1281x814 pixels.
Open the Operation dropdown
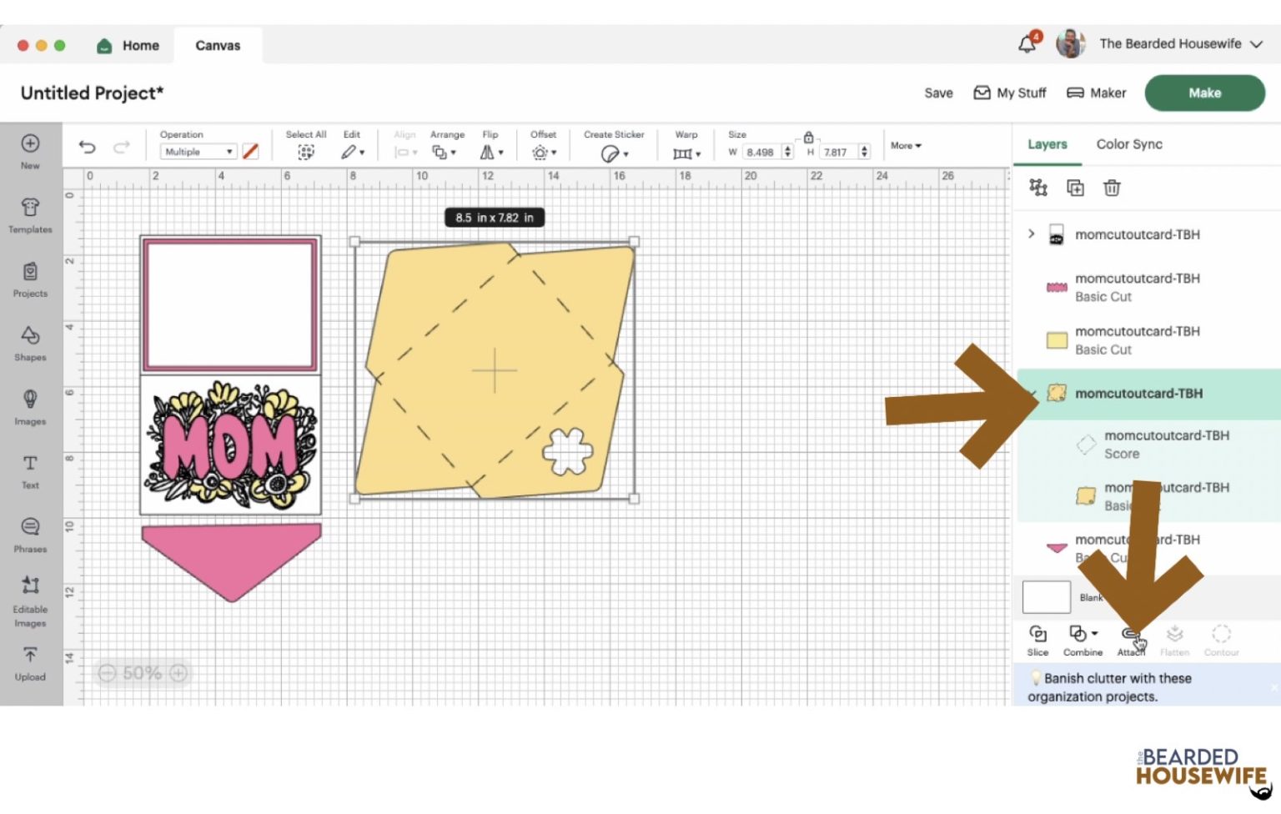198,152
